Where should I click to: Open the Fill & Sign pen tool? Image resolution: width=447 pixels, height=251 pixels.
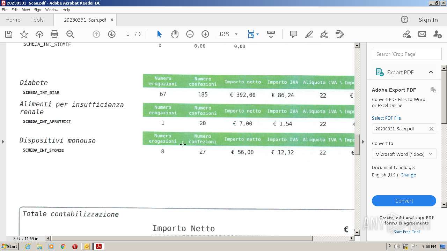click(x=324, y=34)
